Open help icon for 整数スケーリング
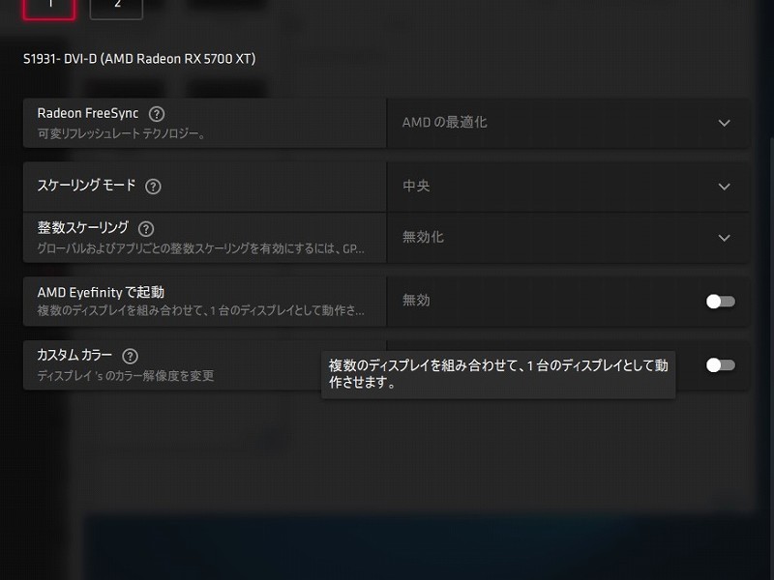This screenshot has height=580, width=774. (146, 229)
